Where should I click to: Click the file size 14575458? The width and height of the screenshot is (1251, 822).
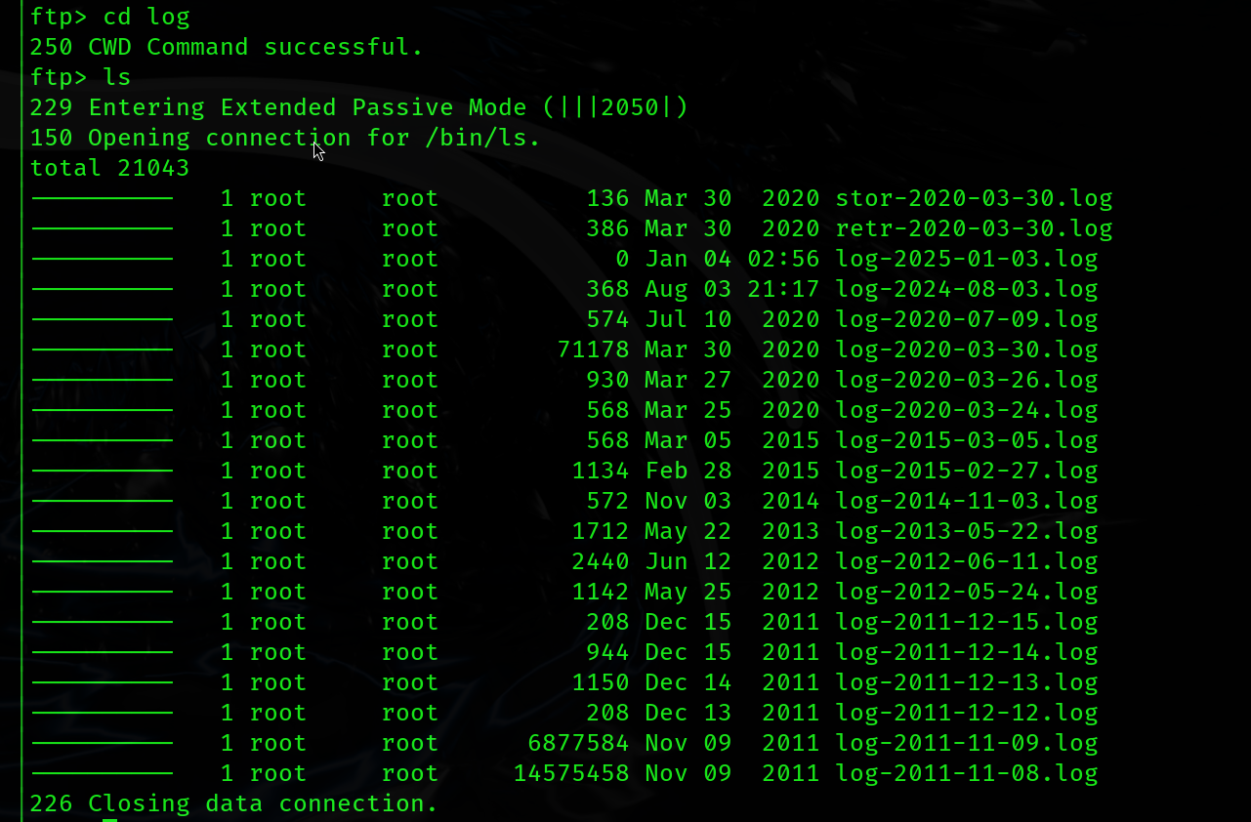(571, 773)
